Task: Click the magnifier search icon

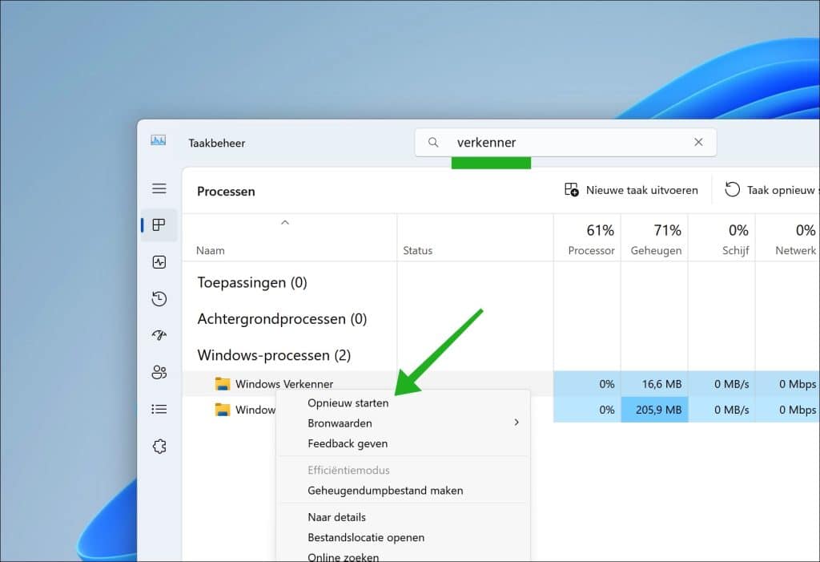Action: (433, 142)
